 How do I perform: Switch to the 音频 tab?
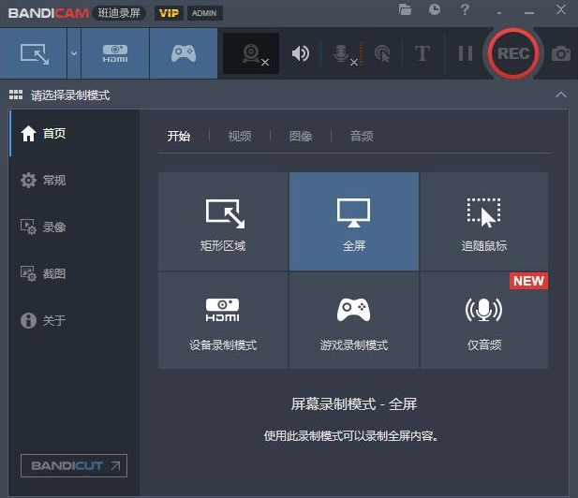[x=362, y=136]
